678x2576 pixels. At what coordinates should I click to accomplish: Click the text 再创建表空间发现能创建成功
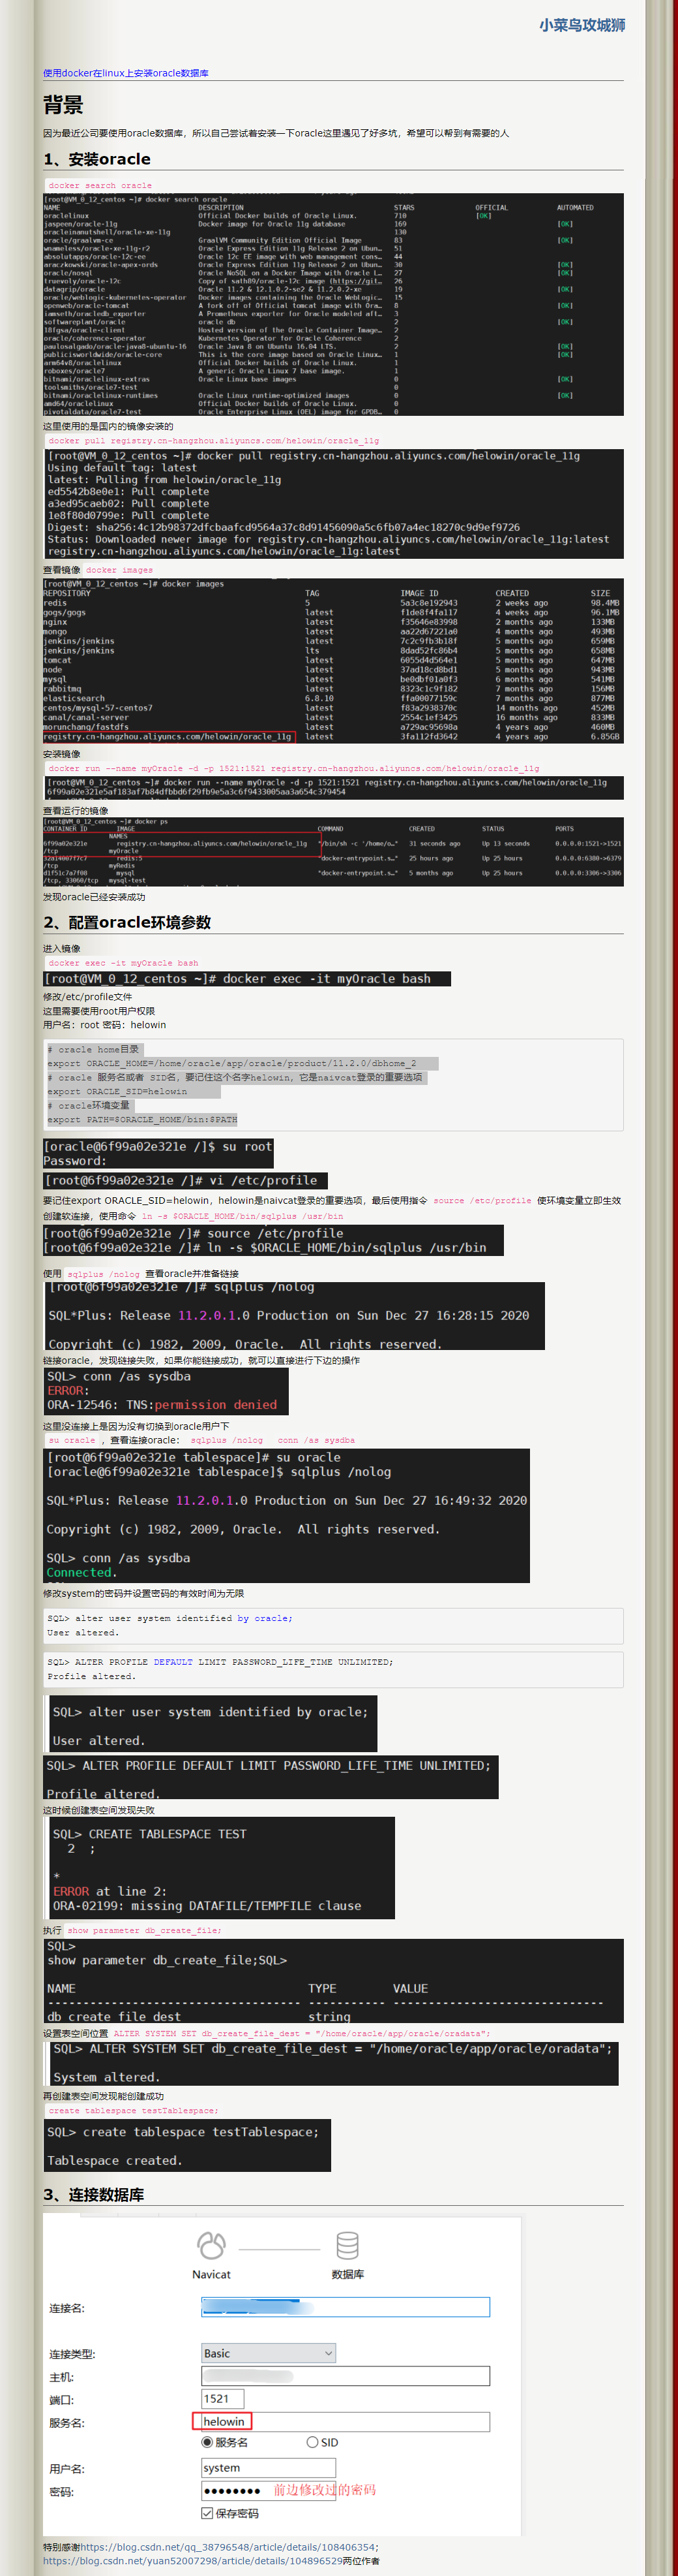103,2096
